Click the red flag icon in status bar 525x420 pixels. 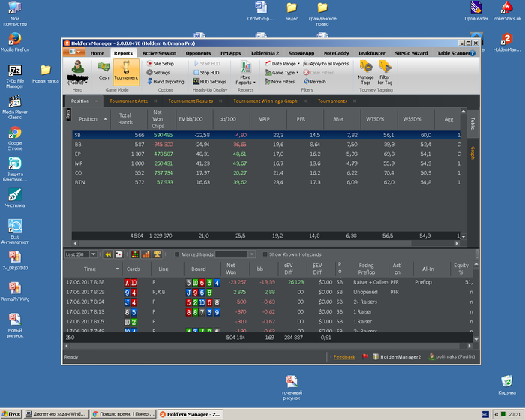pos(365,357)
